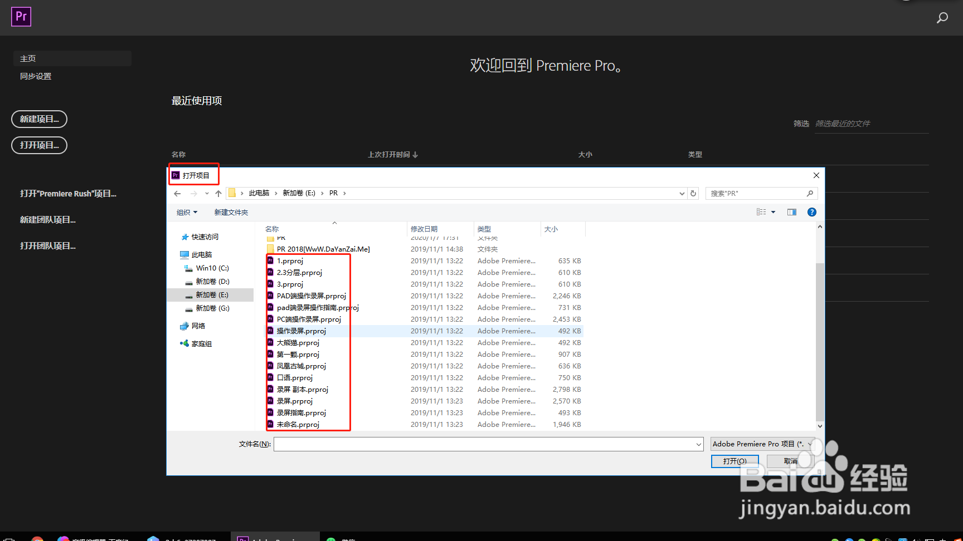The height and width of the screenshot is (541, 963).
Task: Open 主页 in Premiere sidebar
Action: (x=72, y=58)
